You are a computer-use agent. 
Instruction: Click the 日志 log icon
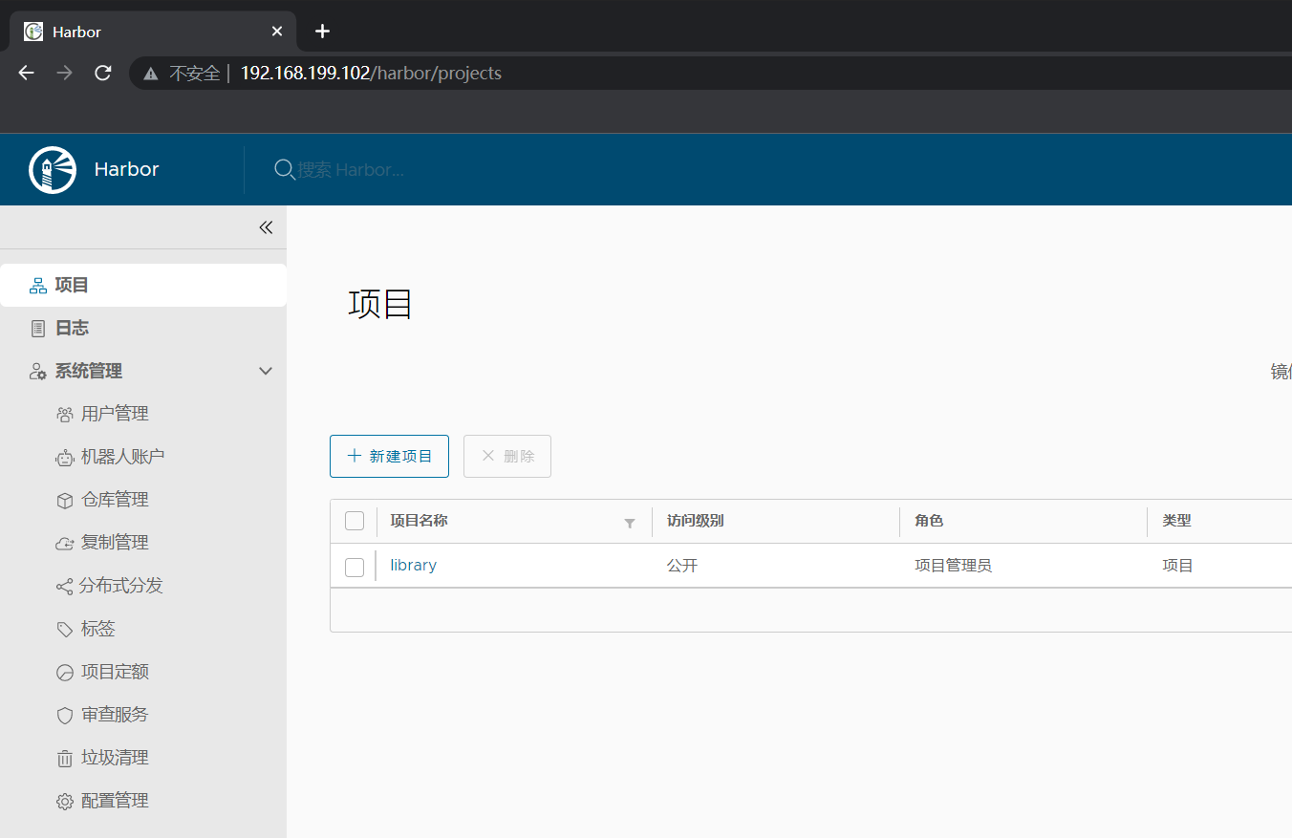coord(38,329)
